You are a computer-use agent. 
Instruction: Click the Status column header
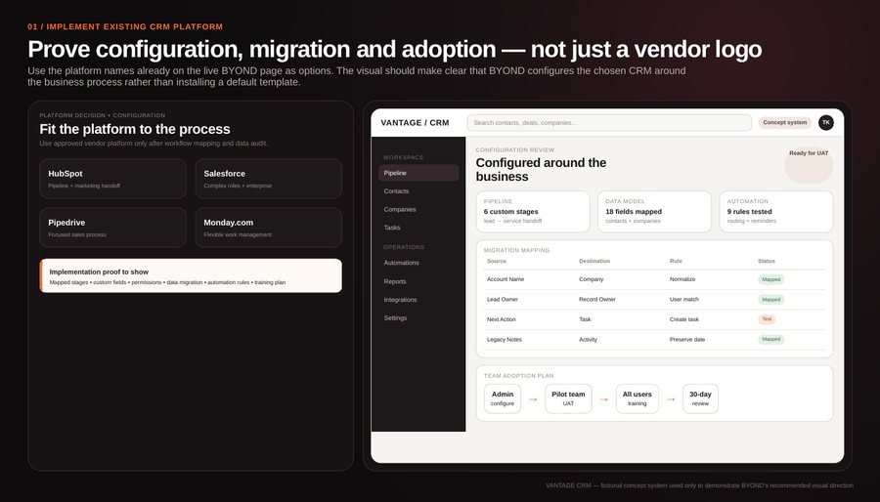point(766,261)
